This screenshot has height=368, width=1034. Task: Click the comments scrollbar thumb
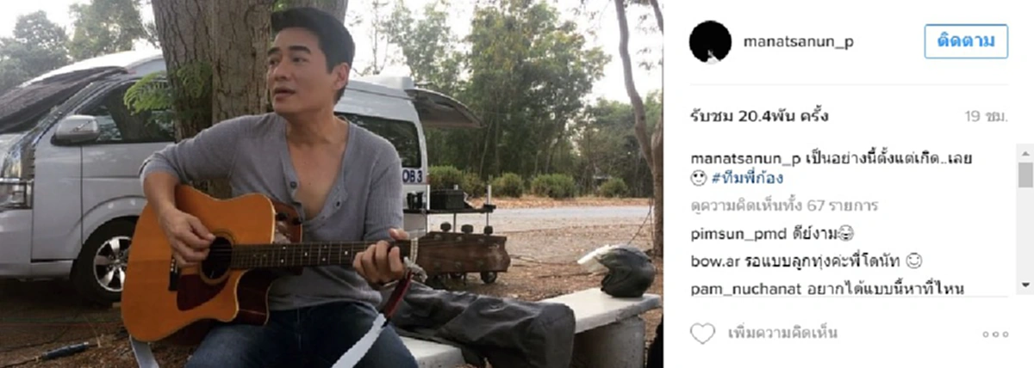pyautogui.click(x=1025, y=175)
